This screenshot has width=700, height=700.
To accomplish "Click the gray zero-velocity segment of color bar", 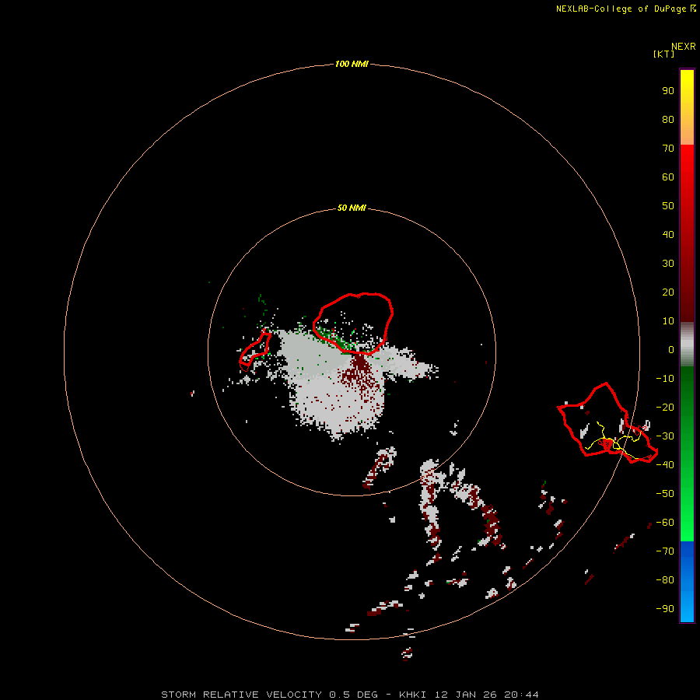I will click(687, 344).
